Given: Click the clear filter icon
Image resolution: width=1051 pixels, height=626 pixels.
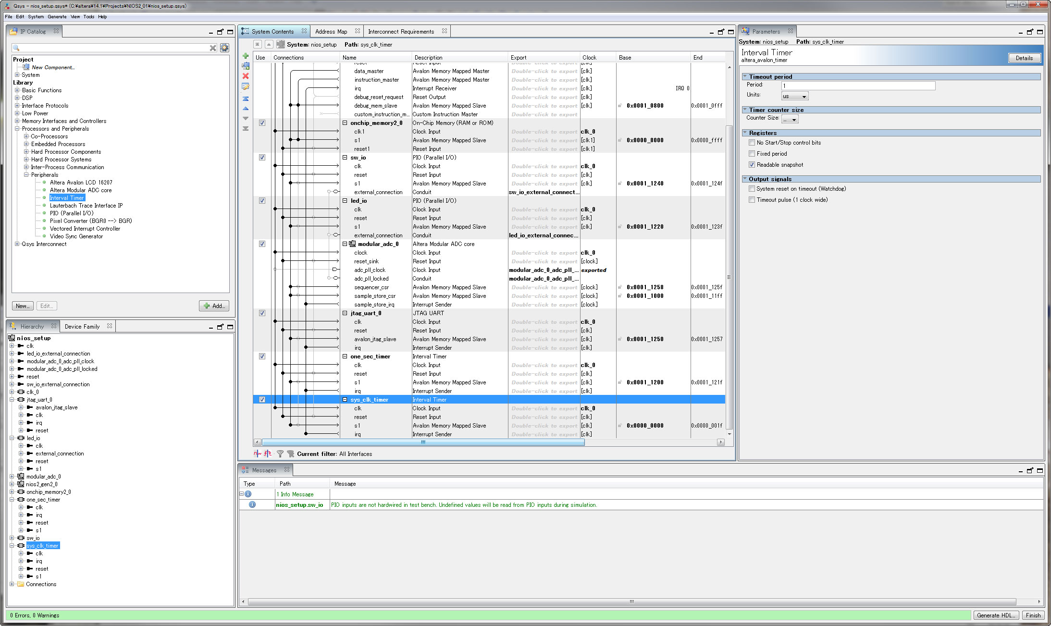Looking at the screenshot, I should tap(290, 454).
